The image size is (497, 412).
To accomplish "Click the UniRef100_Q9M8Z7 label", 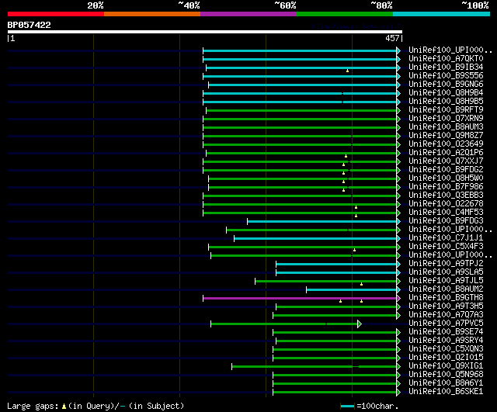I will [x=446, y=136].
